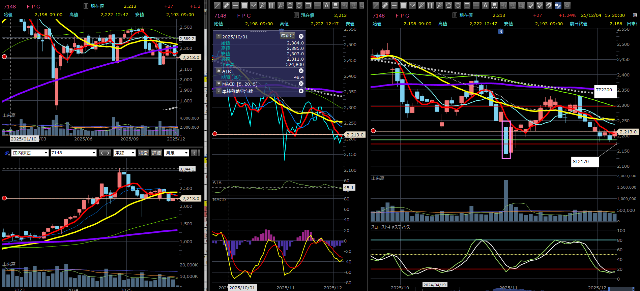Collapse the MACD [5, 20, 5] section

click(219, 84)
